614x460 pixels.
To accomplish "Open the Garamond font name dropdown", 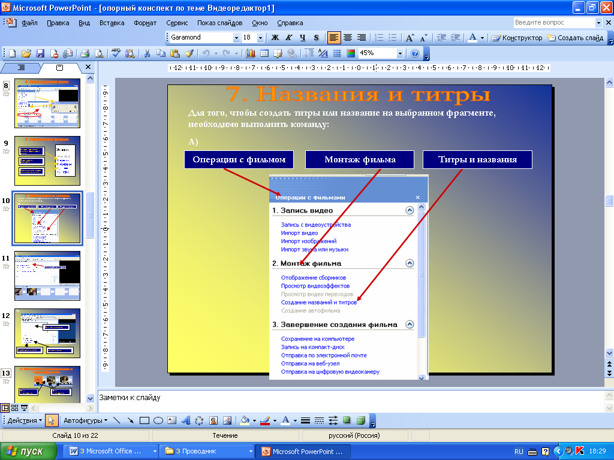I will point(236,38).
